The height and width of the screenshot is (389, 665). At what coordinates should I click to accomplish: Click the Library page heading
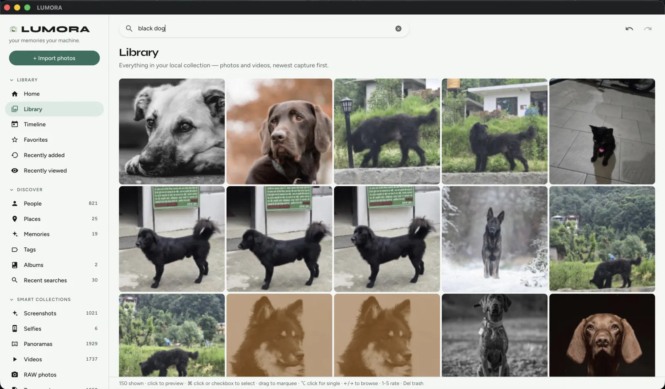[x=139, y=52]
